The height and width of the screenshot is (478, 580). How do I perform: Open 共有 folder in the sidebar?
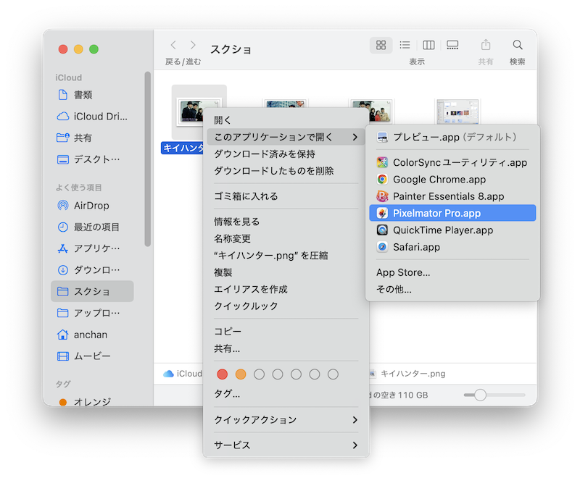click(93, 138)
